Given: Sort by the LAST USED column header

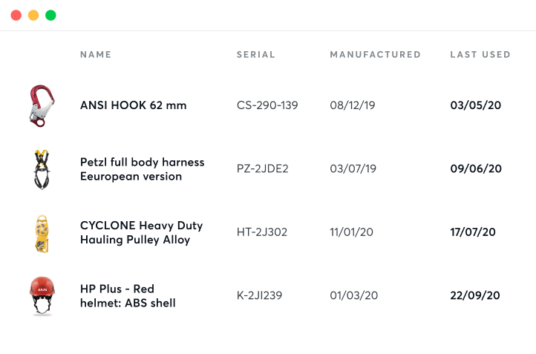Looking at the screenshot, I should point(480,54).
